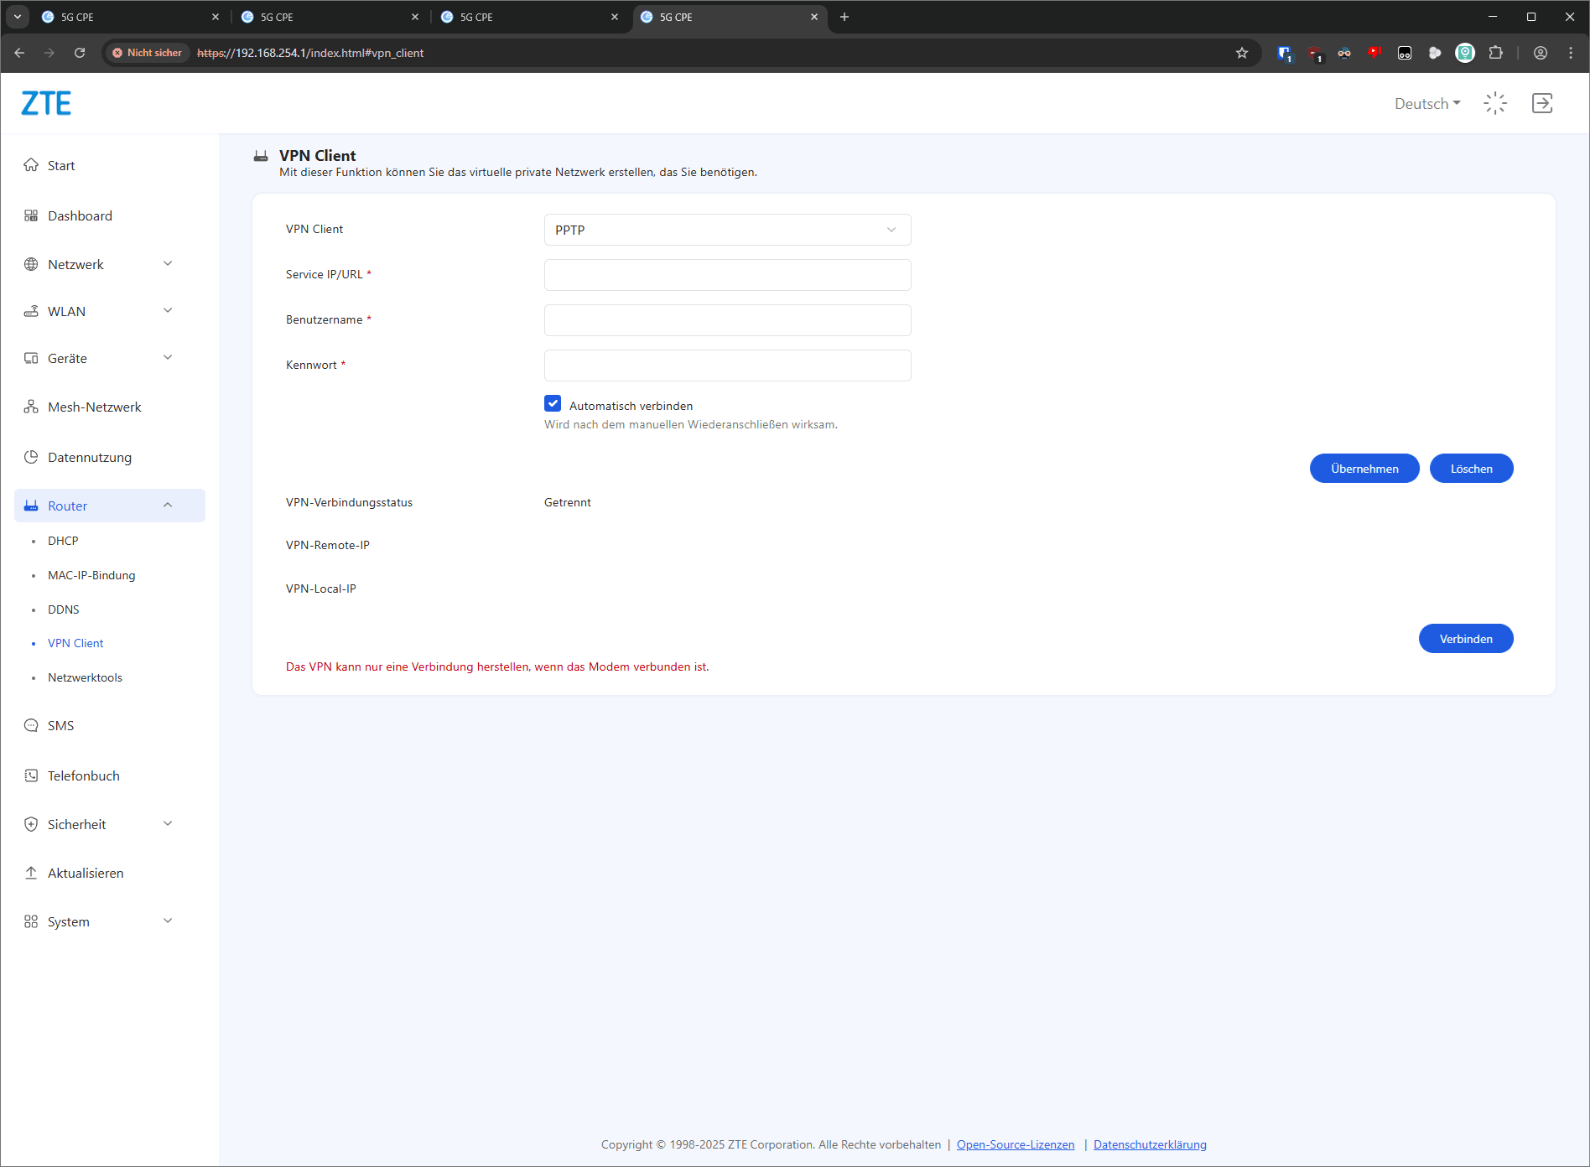The height and width of the screenshot is (1167, 1590).
Task: Open a new browser tab
Action: tap(844, 17)
